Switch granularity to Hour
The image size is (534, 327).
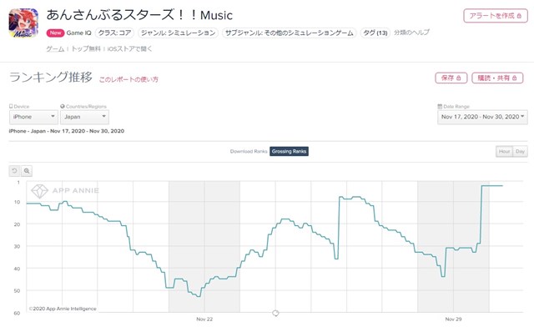click(x=504, y=151)
